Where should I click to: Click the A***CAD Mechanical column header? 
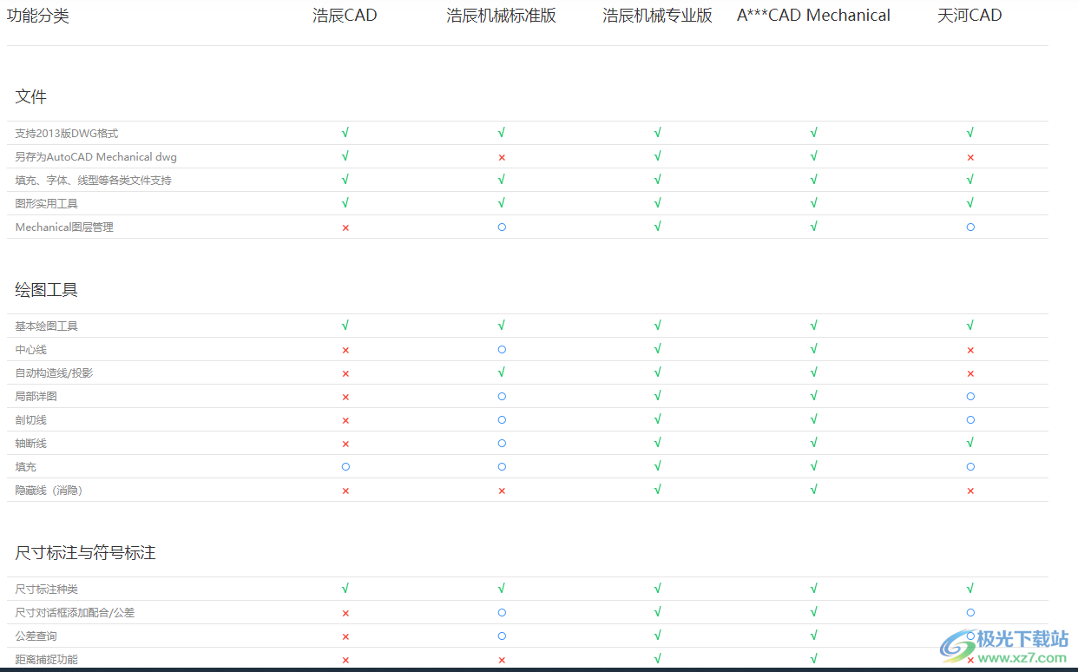814,16
